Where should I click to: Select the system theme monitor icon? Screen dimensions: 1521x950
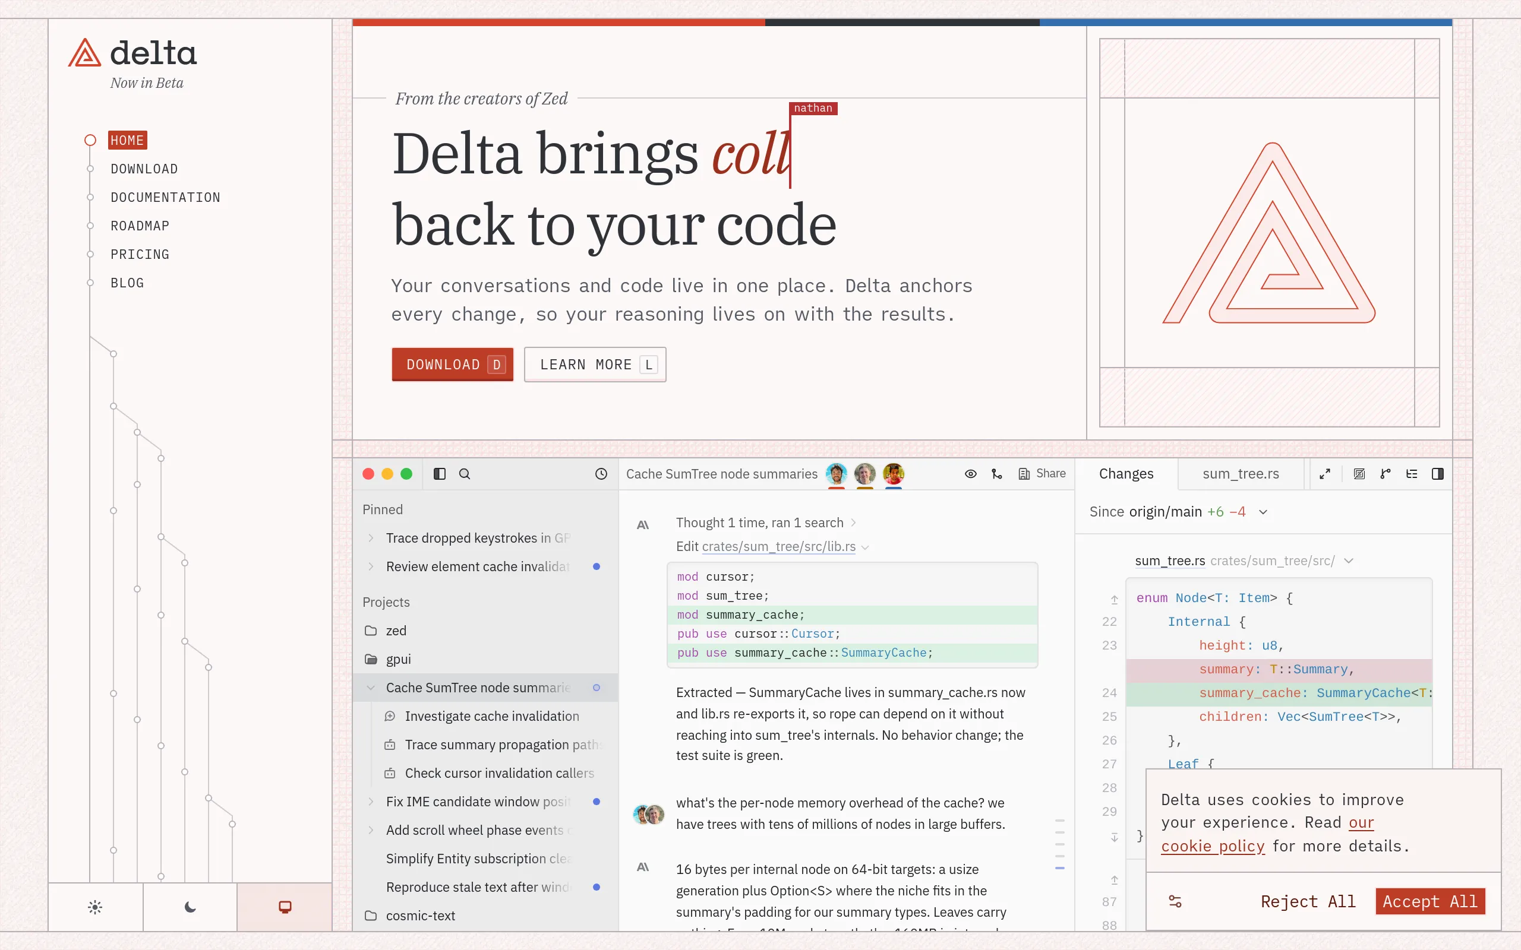pos(285,907)
